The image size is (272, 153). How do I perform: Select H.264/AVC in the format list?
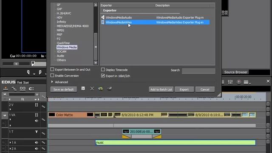(64, 13)
